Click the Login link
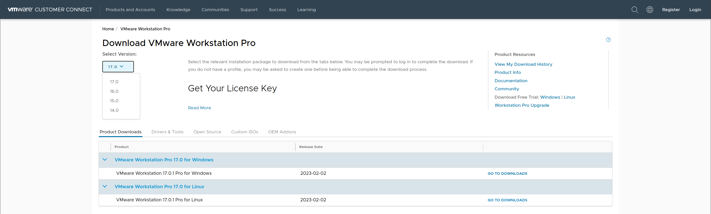The image size is (711, 214). pyautogui.click(x=695, y=10)
